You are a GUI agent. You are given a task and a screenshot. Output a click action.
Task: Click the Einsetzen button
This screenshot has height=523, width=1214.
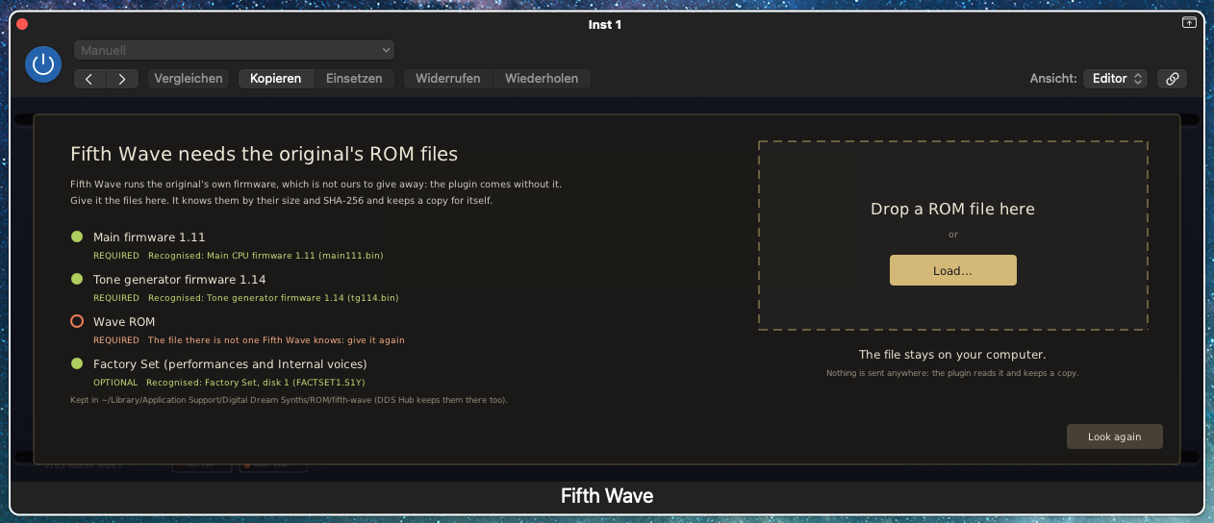click(354, 79)
